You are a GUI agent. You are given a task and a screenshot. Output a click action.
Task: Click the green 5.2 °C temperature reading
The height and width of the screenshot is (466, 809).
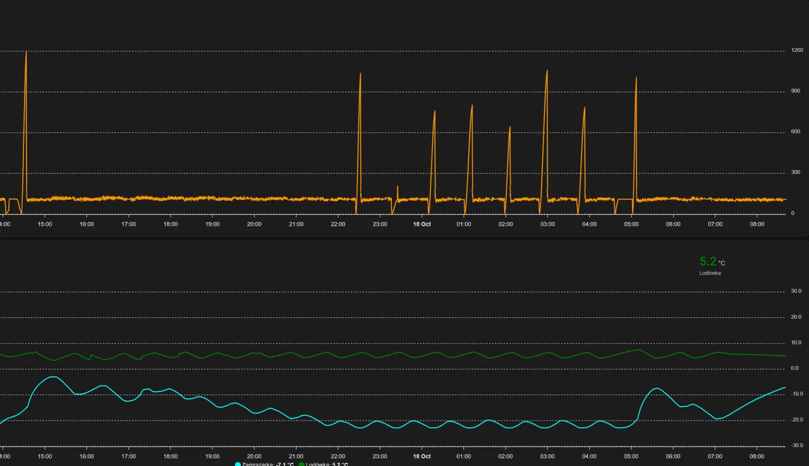pos(708,262)
